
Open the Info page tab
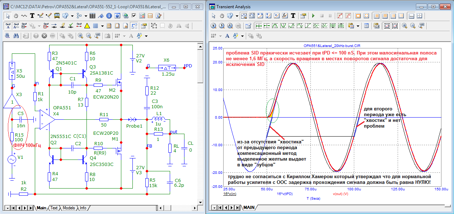83,208
